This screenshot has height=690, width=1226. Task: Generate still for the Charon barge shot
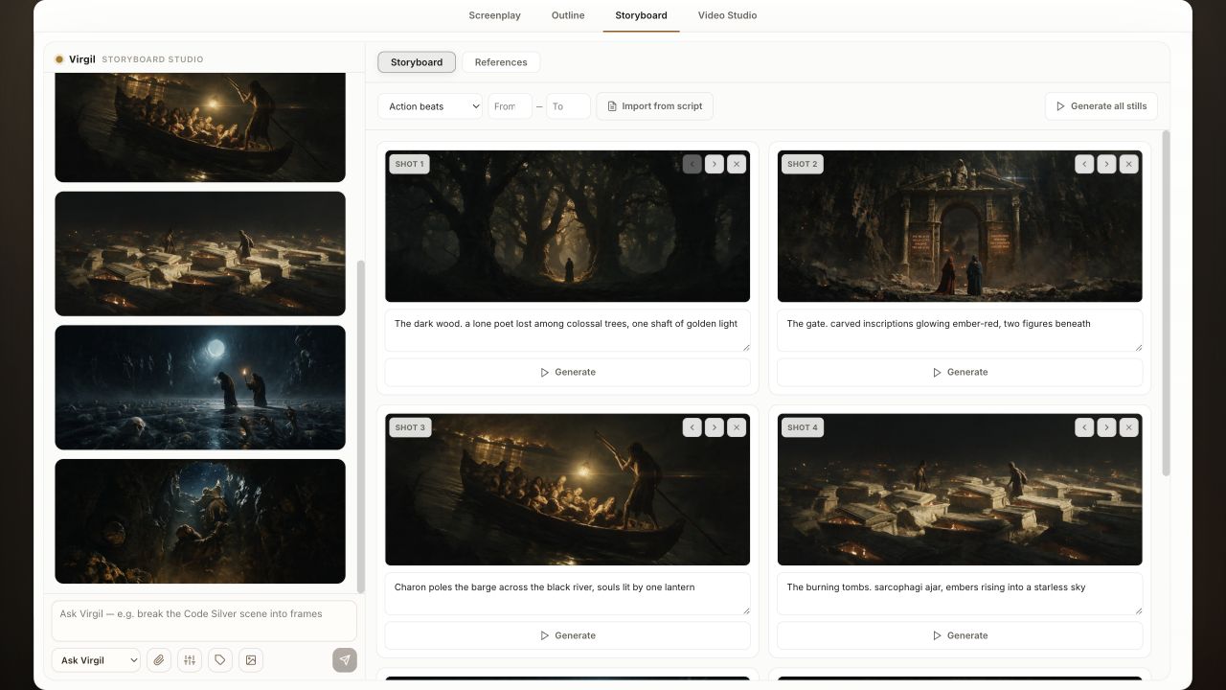pyautogui.click(x=567, y=635)
